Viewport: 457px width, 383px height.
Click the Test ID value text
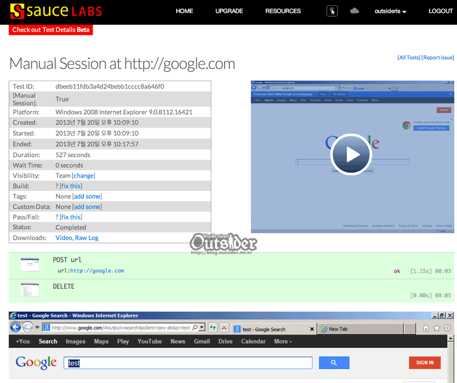110,86
